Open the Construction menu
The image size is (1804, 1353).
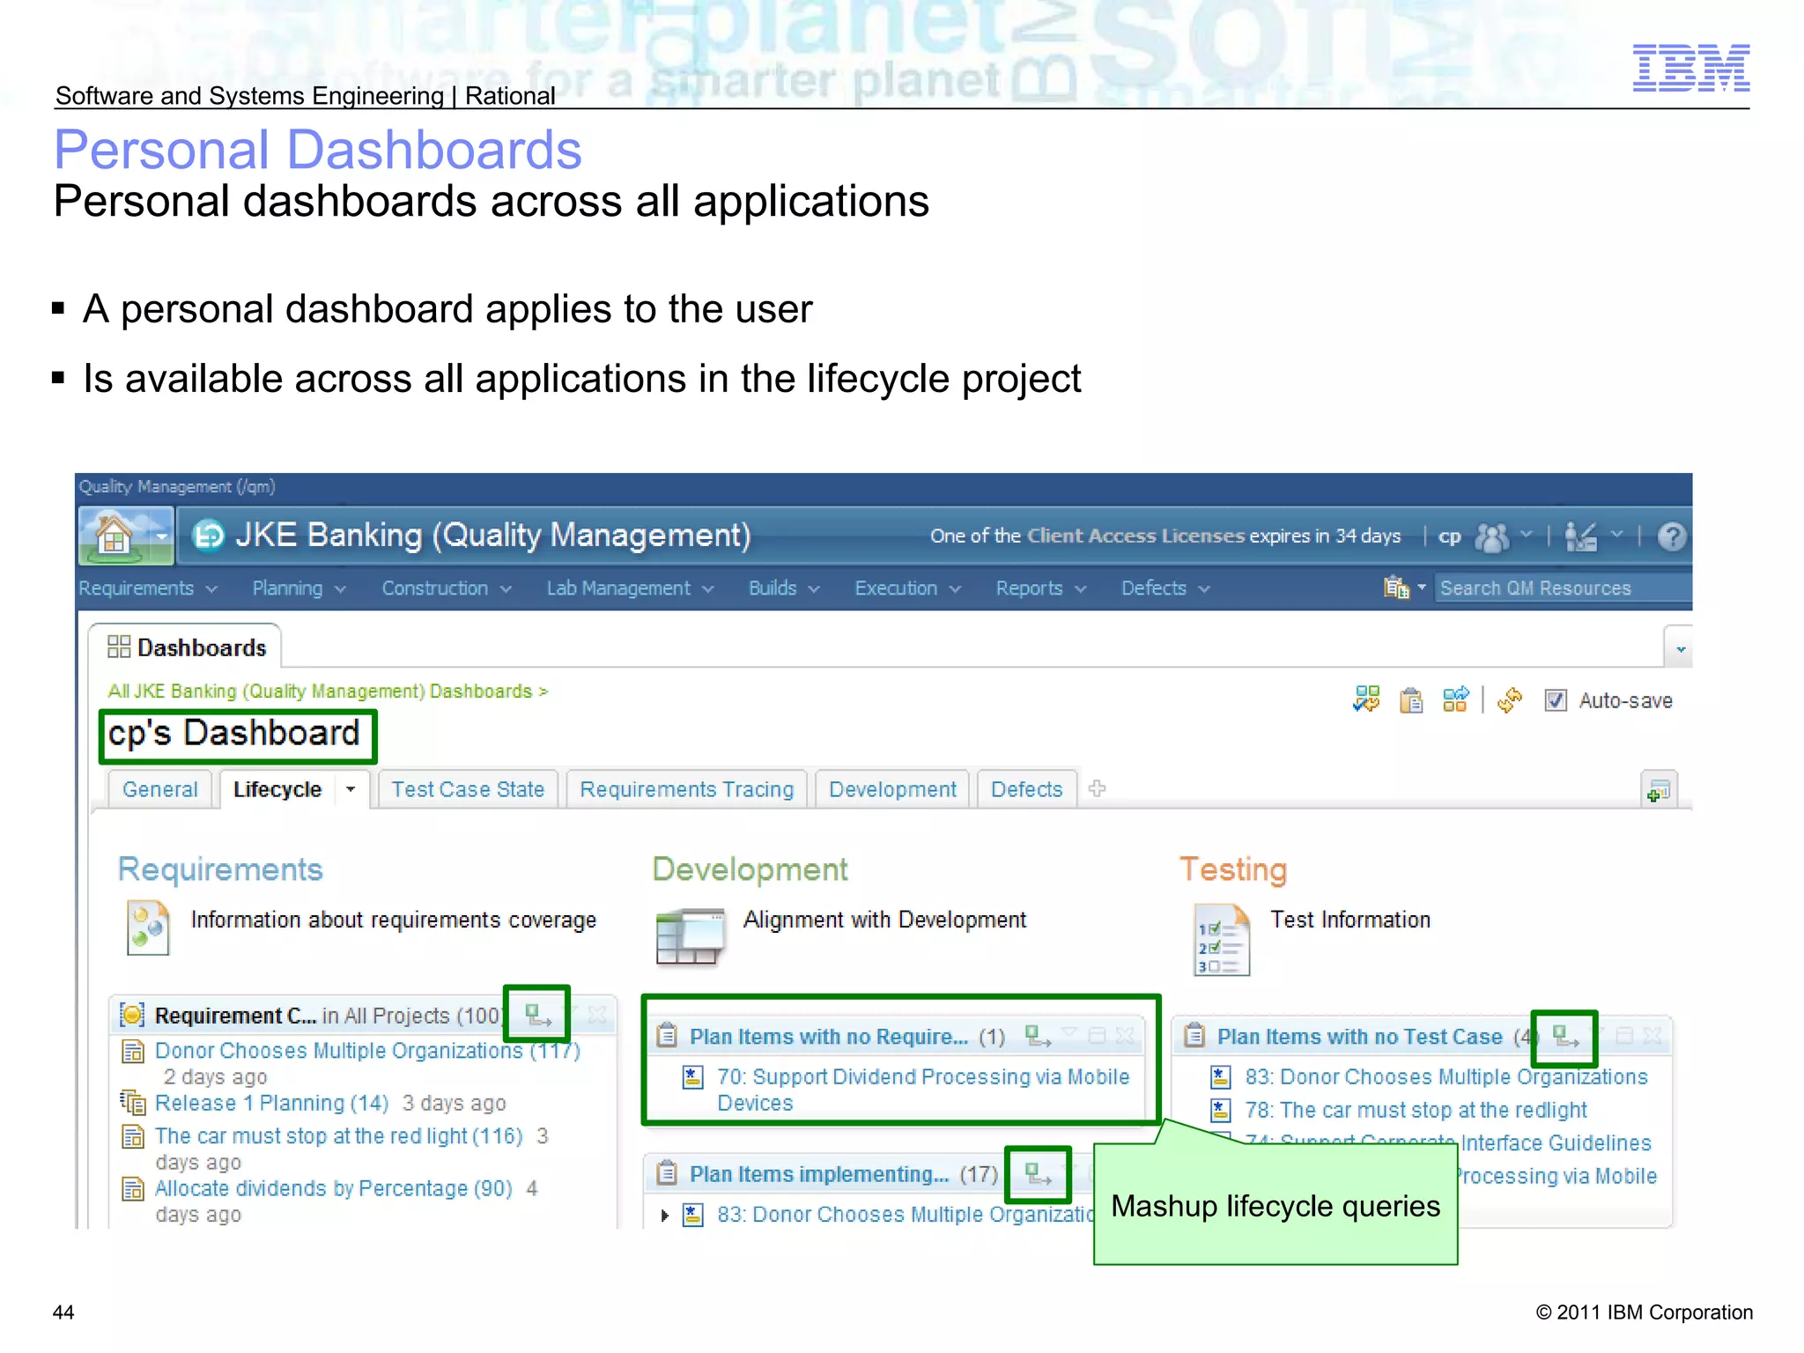coord(446,588)
